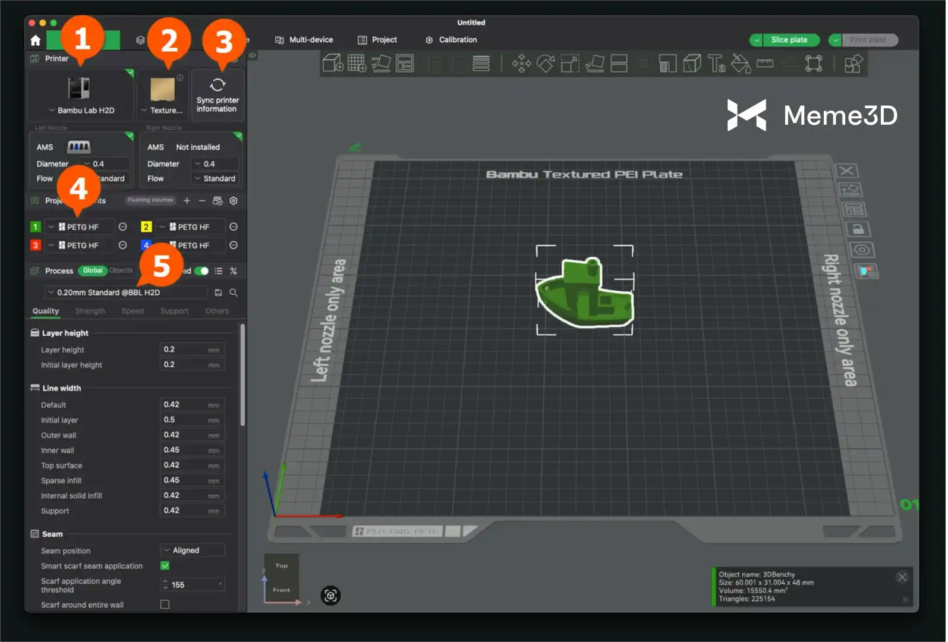The image size is (948, 642).
Task: Open the Seam position Aligned dropdown
Action: 193,550
